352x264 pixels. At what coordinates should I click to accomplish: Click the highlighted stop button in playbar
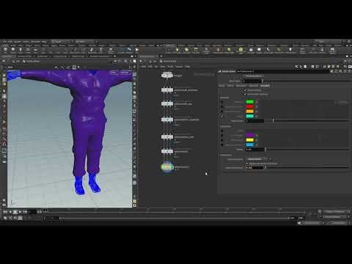point(15,212)
